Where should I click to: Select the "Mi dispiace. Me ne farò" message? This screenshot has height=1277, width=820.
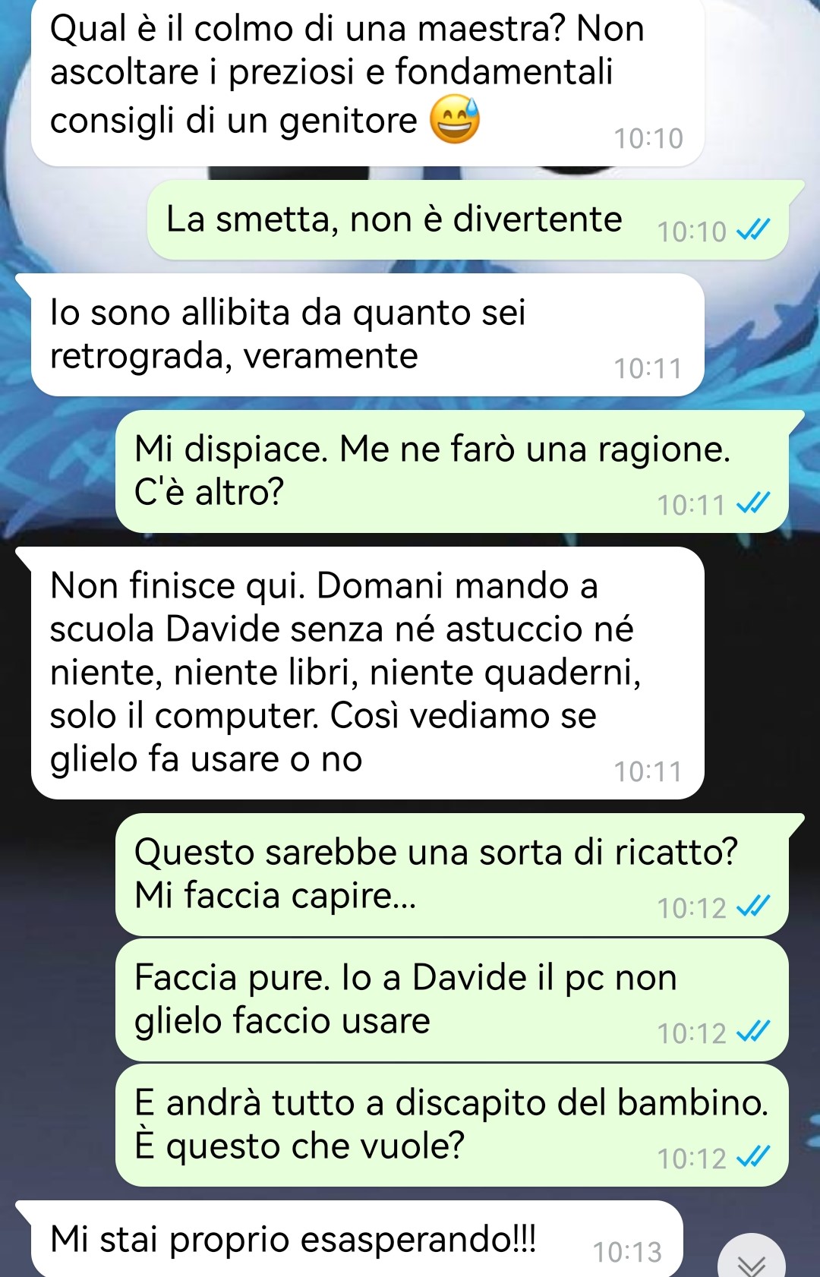point(453,471)
